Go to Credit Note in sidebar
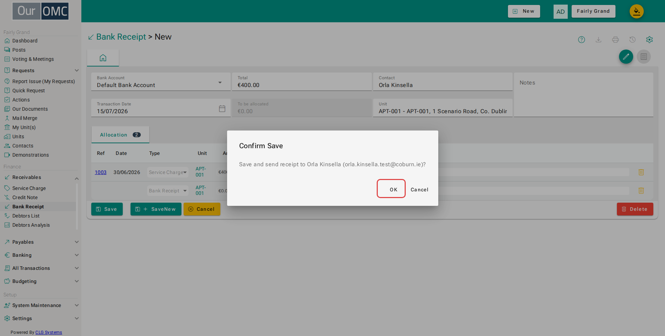 coord(25,197)
